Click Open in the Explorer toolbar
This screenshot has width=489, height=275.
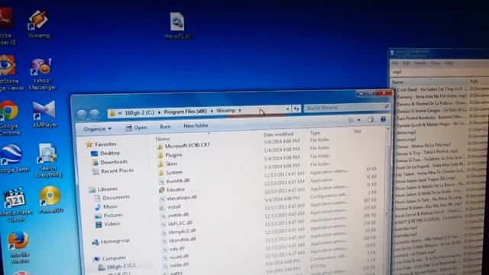136,128
